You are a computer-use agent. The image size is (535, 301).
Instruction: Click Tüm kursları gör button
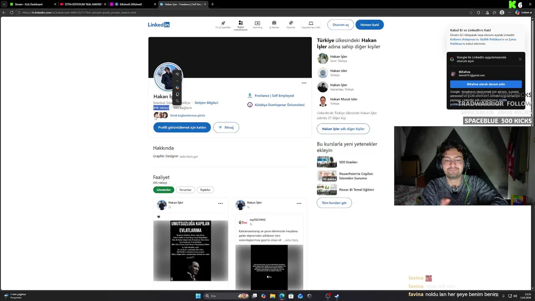[x=334, y=203]
